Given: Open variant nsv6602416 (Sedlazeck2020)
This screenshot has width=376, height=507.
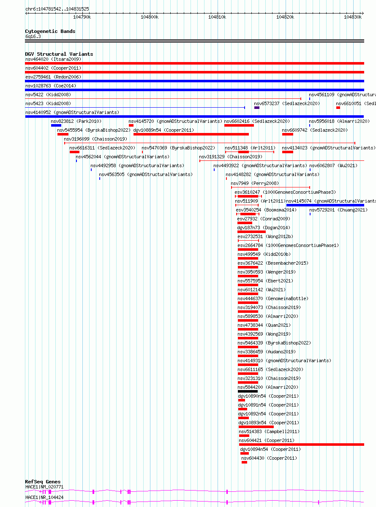Looking at the screenshot, I should point(257,121).
